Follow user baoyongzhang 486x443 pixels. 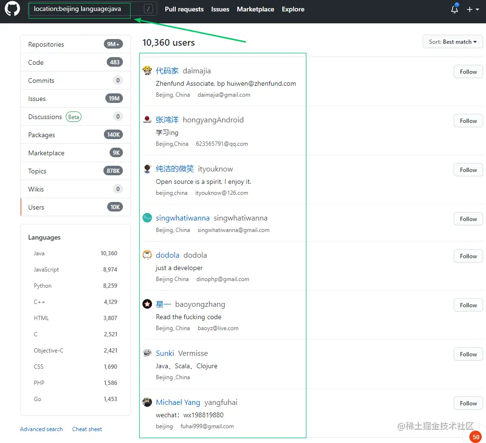pos(468,305)
